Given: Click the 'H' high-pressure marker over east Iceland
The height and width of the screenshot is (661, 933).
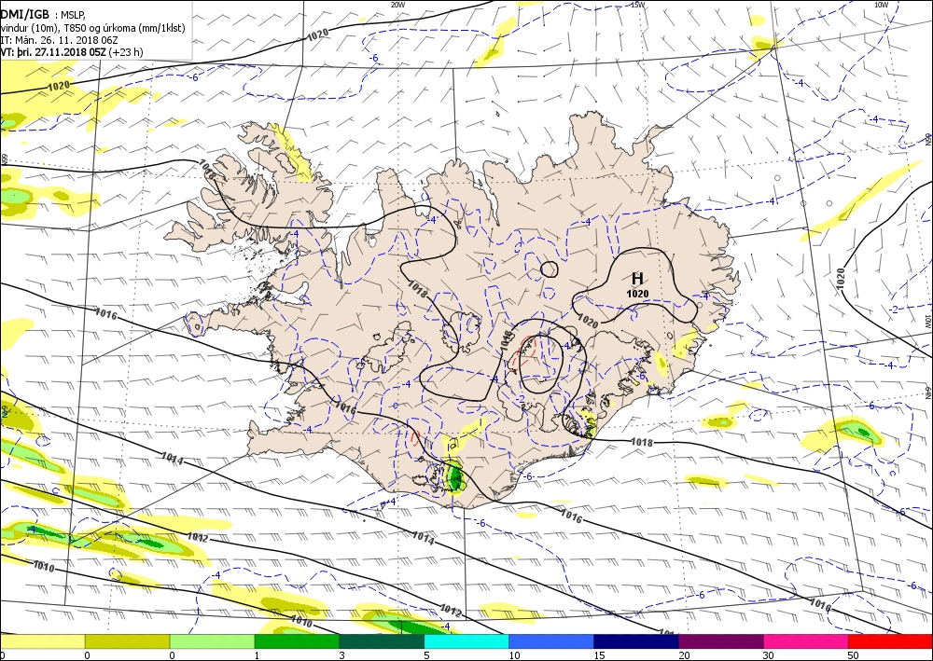Looking at the screenshot, I should click(637, 278).
